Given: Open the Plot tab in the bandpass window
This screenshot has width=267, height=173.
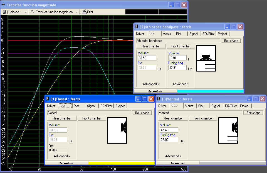Looking at the screenshot, I should 179,34.
